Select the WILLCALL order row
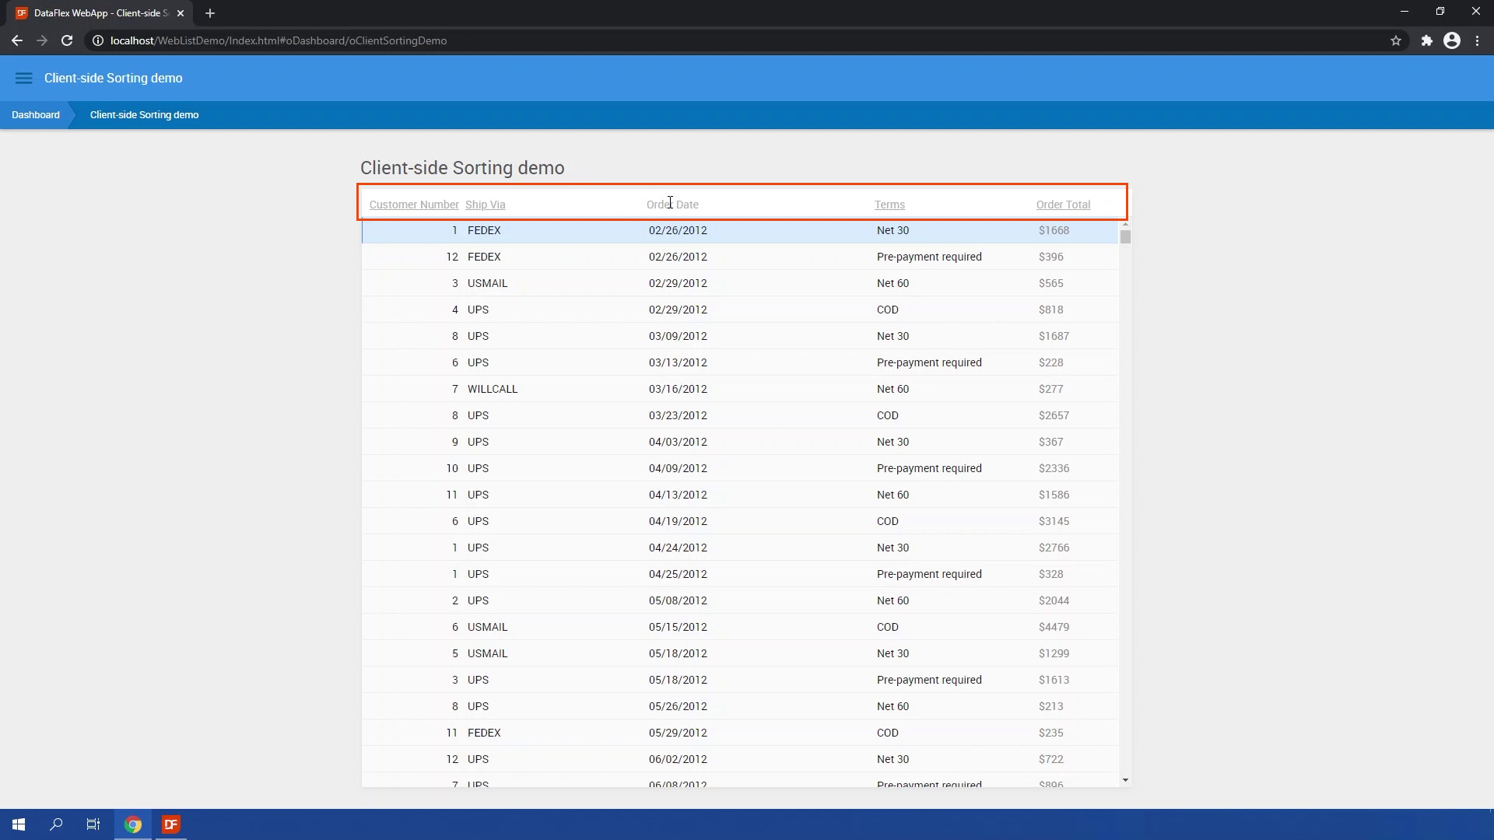Image resolution: width=1494 pixels, height=840 pixels. tap(493, 389)
